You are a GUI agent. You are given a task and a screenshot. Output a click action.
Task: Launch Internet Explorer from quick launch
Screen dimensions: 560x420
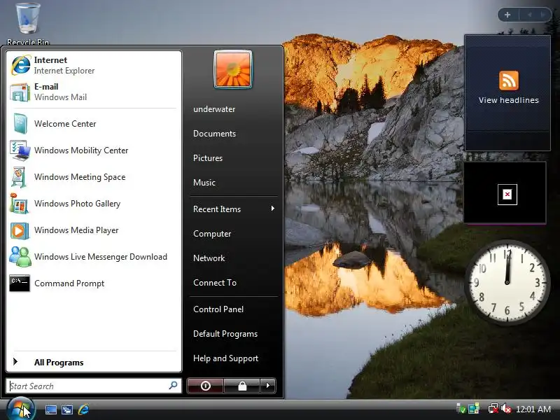[84, 409]
